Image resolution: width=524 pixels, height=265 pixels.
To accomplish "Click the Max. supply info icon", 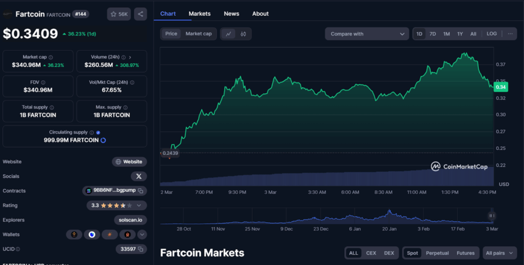I will click(126, 107).
